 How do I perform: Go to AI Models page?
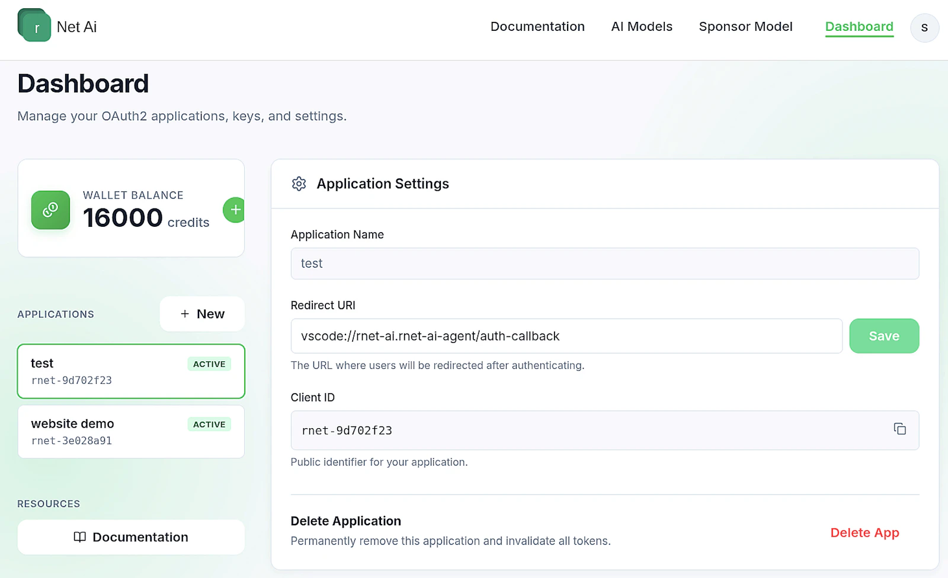coord(642,27)
